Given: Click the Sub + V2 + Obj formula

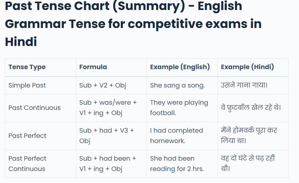Looking at the screenshot, I should point(102,85).
